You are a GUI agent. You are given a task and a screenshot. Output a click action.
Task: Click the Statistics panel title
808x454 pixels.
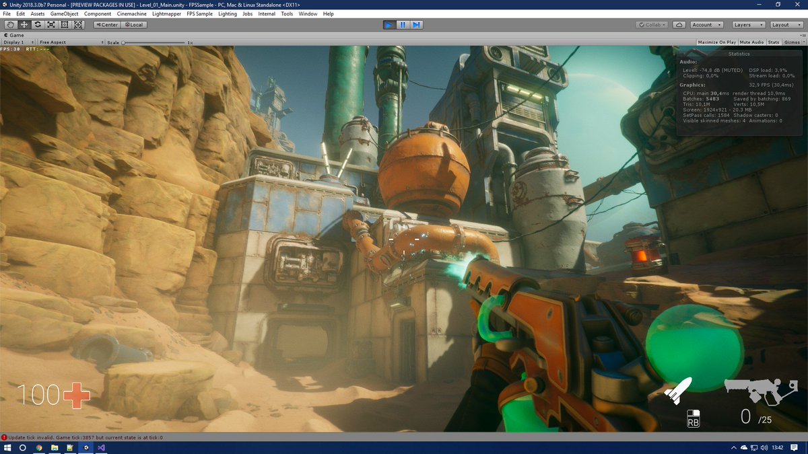[739, 54]
